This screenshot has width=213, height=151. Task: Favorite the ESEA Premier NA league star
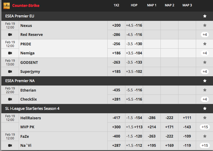(x=205, y=81)
